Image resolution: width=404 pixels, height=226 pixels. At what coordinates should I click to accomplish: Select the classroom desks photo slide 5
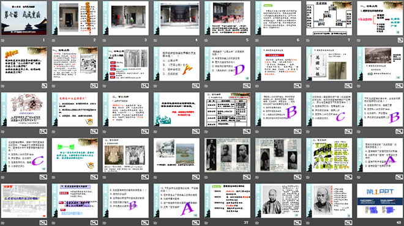click(x=227, y=18)
